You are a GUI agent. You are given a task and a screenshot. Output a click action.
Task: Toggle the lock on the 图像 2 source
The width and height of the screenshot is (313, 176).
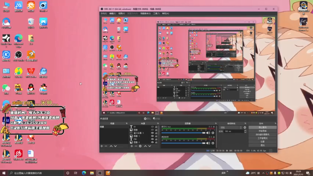tap(156, 142)
